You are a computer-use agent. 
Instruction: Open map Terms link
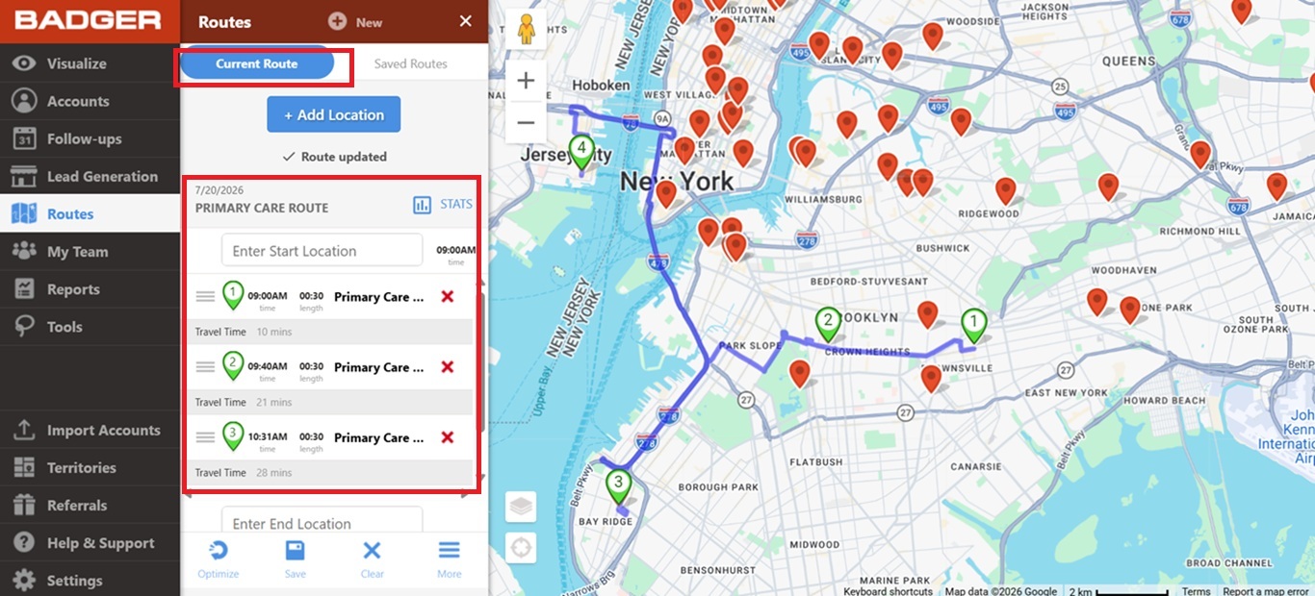pos(1197,591)
